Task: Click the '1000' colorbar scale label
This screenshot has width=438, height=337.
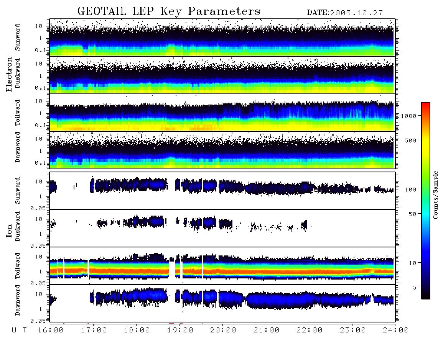Action: click(x=408, y=116)
